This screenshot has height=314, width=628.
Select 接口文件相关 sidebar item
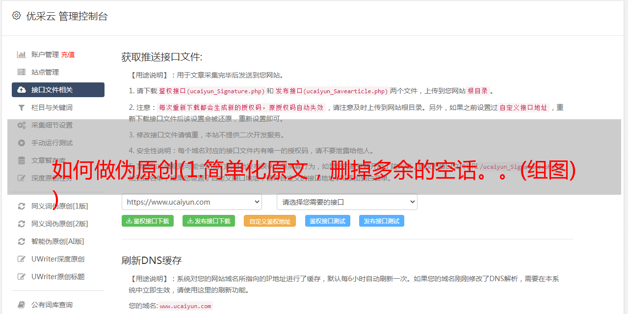pyautogui.click(x=58, y=90)
